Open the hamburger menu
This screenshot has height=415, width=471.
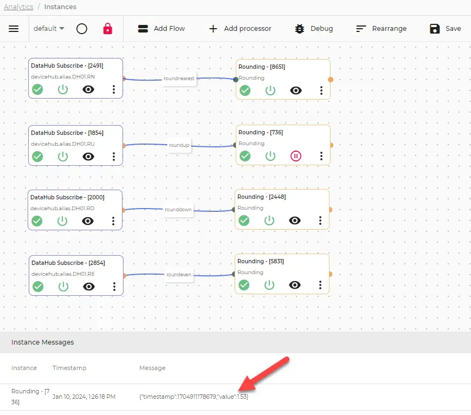coord(14,29)
